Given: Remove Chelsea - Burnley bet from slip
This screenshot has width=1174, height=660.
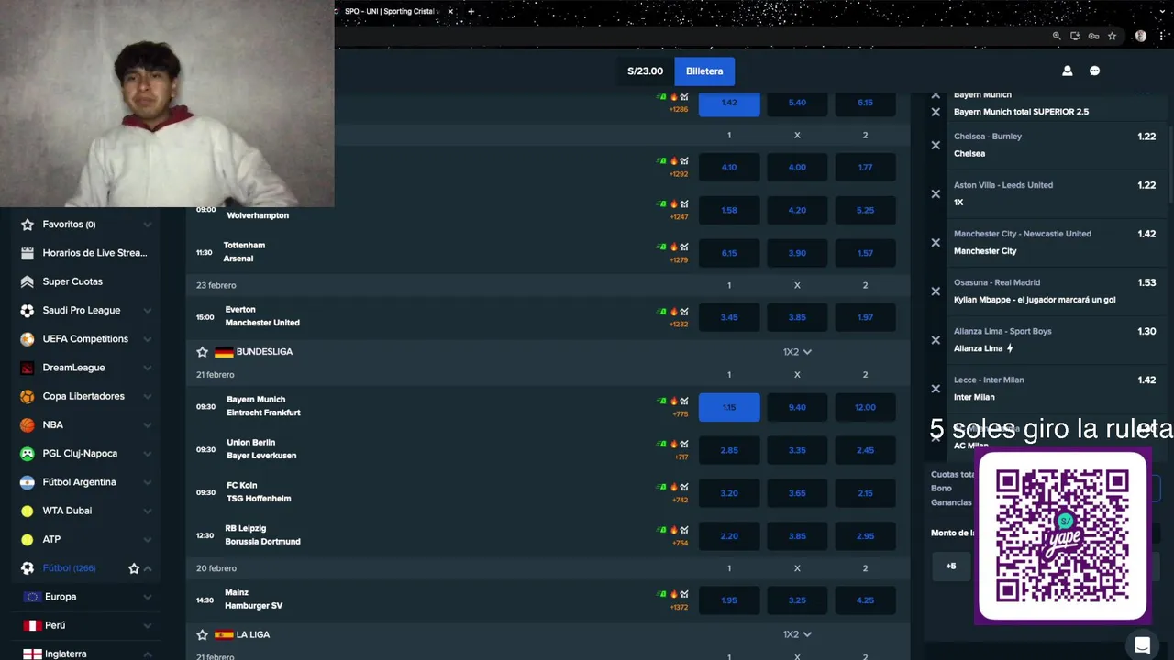Looking at the screenshot, I should tap(936, 145).
